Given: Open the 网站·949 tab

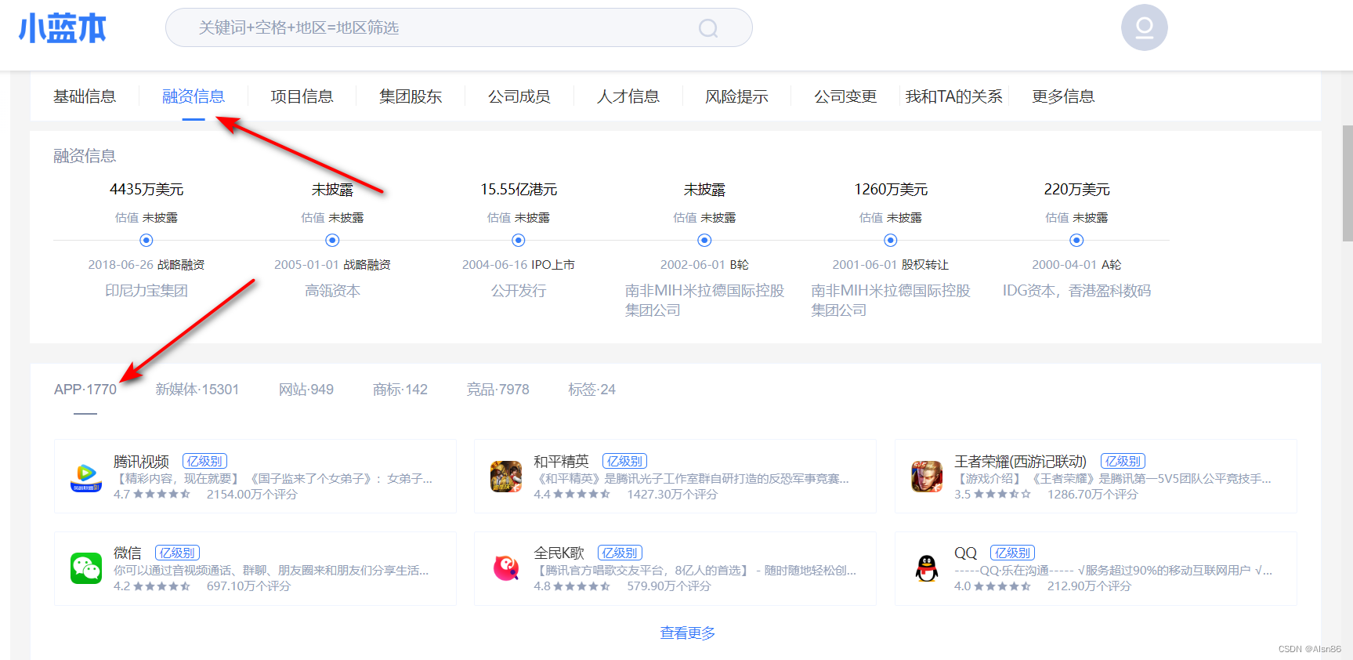Looking at the screenshot, I should coord(306,390).
